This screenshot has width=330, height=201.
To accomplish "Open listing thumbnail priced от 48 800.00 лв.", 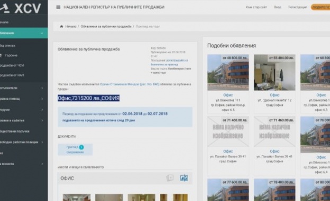I will [x=228, y=72].
